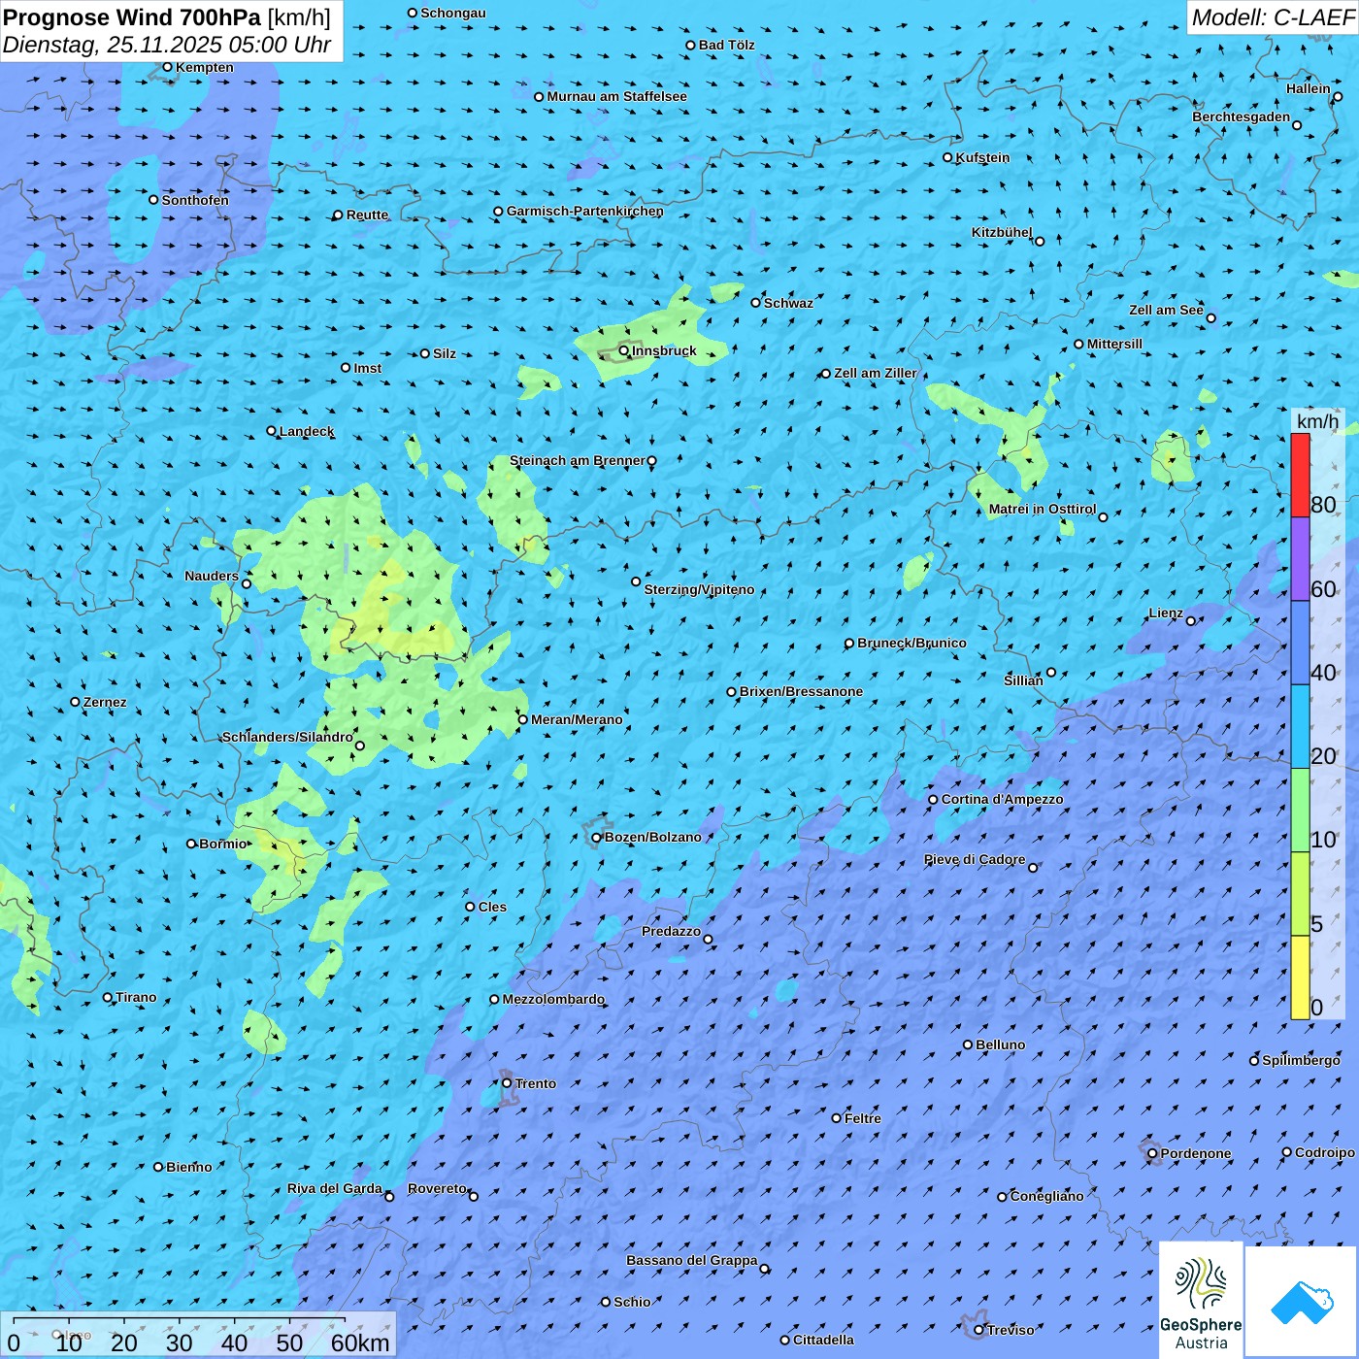
Task: Click the 'Pordenone' label
Action: pyautogui.click(x=1196, y=1153)
